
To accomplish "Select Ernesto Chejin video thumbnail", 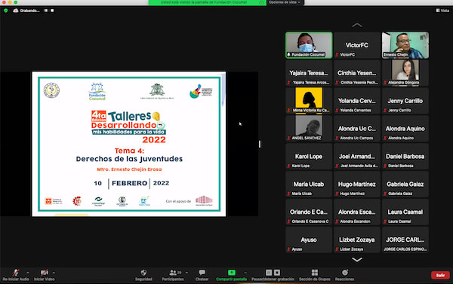I will [x=405, y=45].
